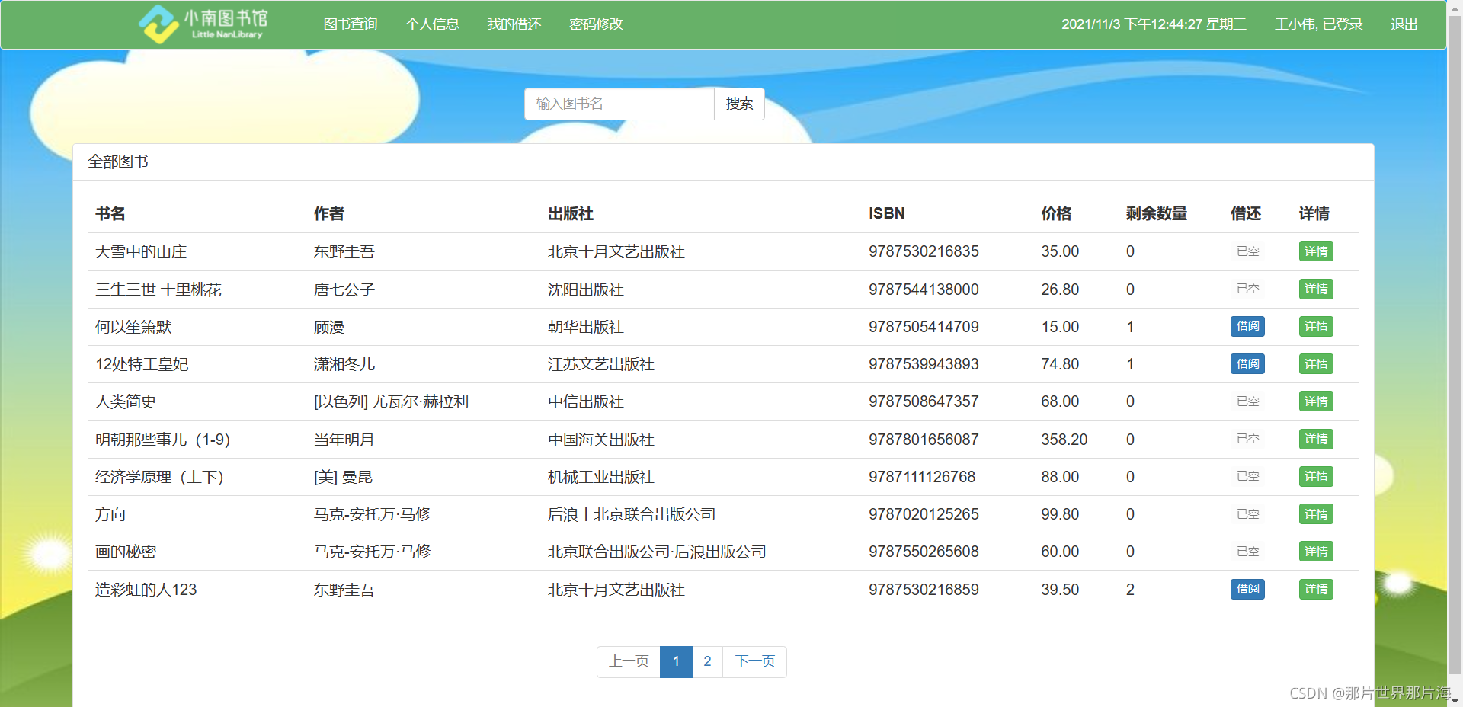View 详情 for 经济学原理（上下）
The image size is (1463, 707).
(1316, 476)
